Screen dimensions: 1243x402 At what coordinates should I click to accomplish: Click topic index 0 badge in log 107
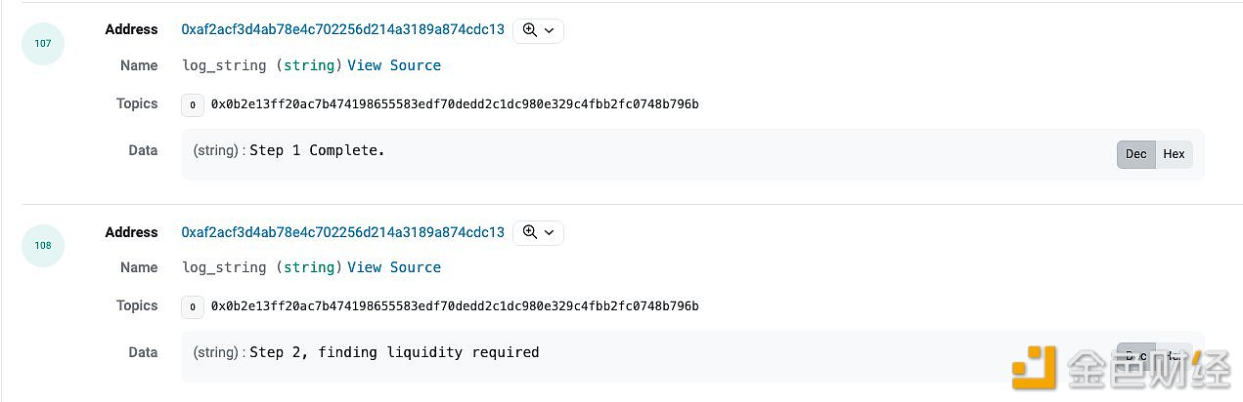(x=193, y=104)
